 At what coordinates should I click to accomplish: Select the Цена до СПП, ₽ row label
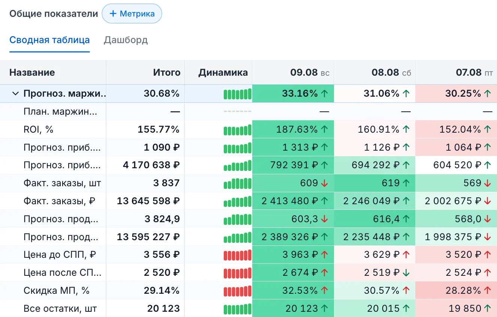point(60,255)
